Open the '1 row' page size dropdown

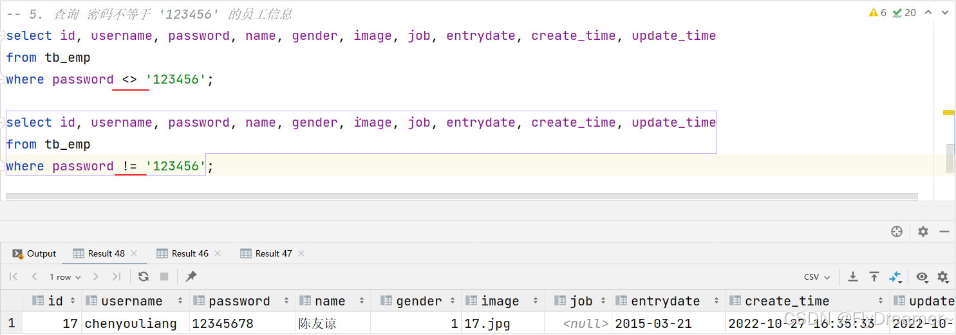[x=65, y=276]
